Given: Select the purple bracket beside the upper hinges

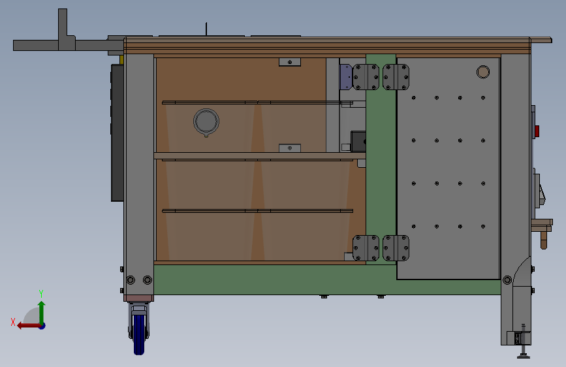Looking at the screenshot, I should tap(346, 76).
